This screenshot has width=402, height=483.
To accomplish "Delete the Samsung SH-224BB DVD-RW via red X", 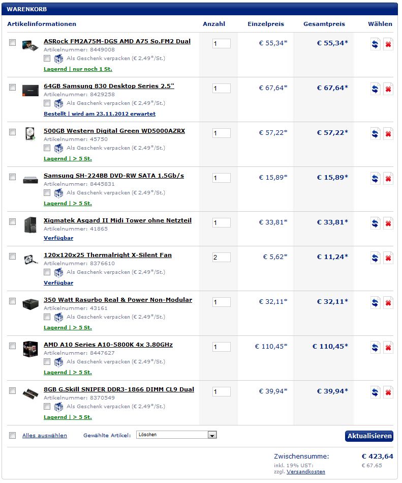I will tap(388, 178).
